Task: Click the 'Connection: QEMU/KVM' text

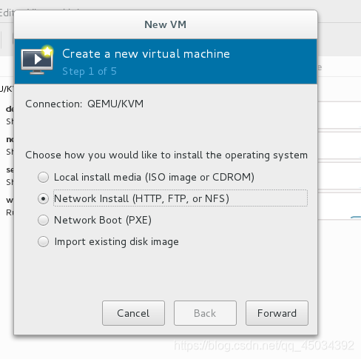Action: pyautogui.click(x=84, y=104)
